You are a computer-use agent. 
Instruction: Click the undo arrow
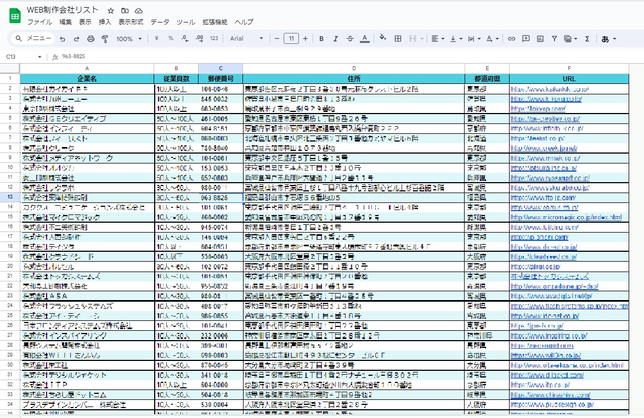point(63,38)
